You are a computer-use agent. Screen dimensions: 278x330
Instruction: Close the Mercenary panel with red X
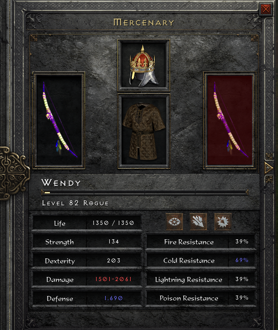[266, 9]
